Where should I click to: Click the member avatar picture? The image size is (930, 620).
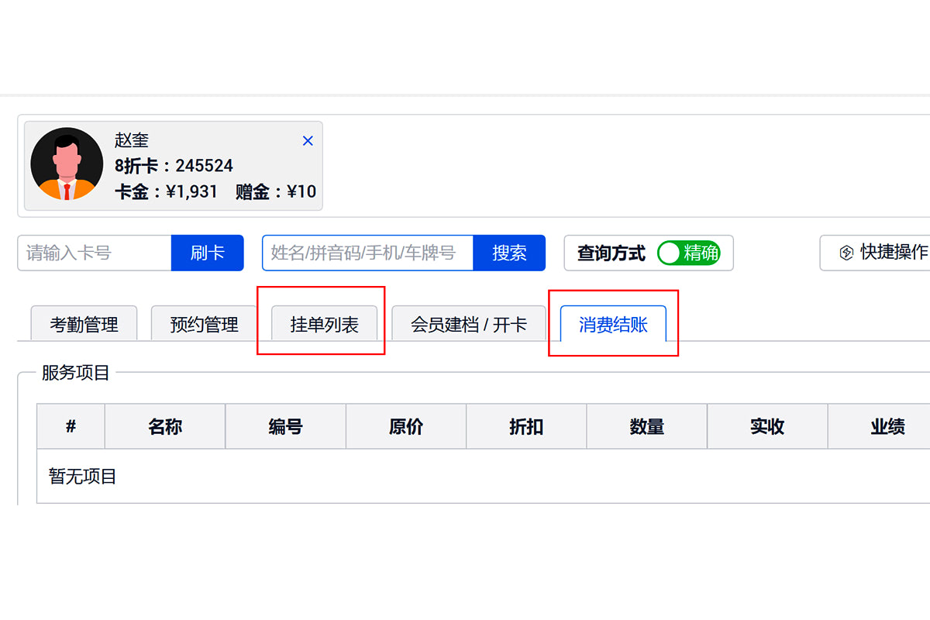click(x=66, y=164)
